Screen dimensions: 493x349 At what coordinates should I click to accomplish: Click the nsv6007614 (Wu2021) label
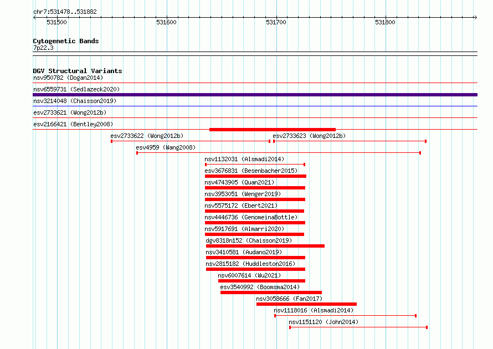(249, 275)
